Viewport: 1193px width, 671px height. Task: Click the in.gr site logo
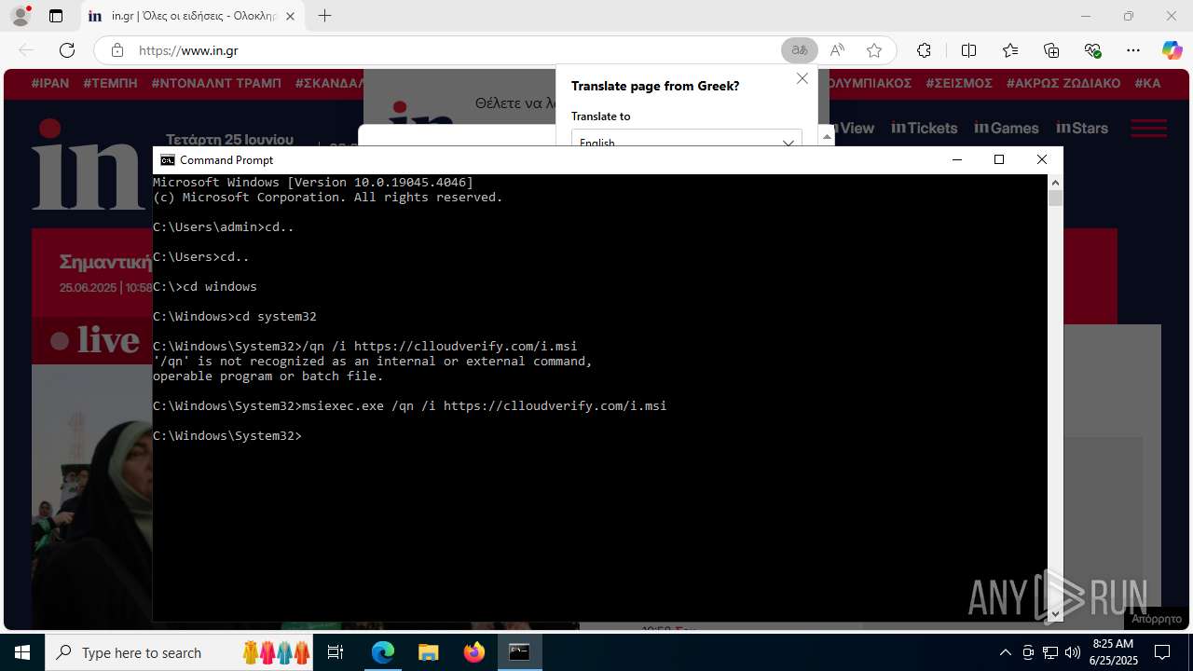tap(89, 165)
